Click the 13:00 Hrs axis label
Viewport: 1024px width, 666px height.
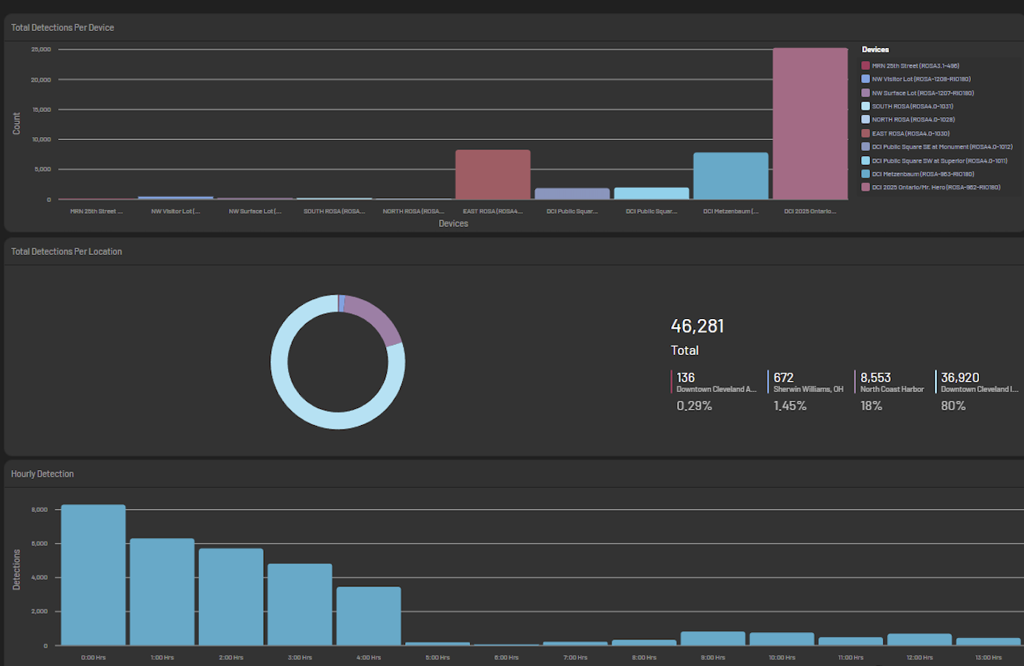click(x=989, y=657)
